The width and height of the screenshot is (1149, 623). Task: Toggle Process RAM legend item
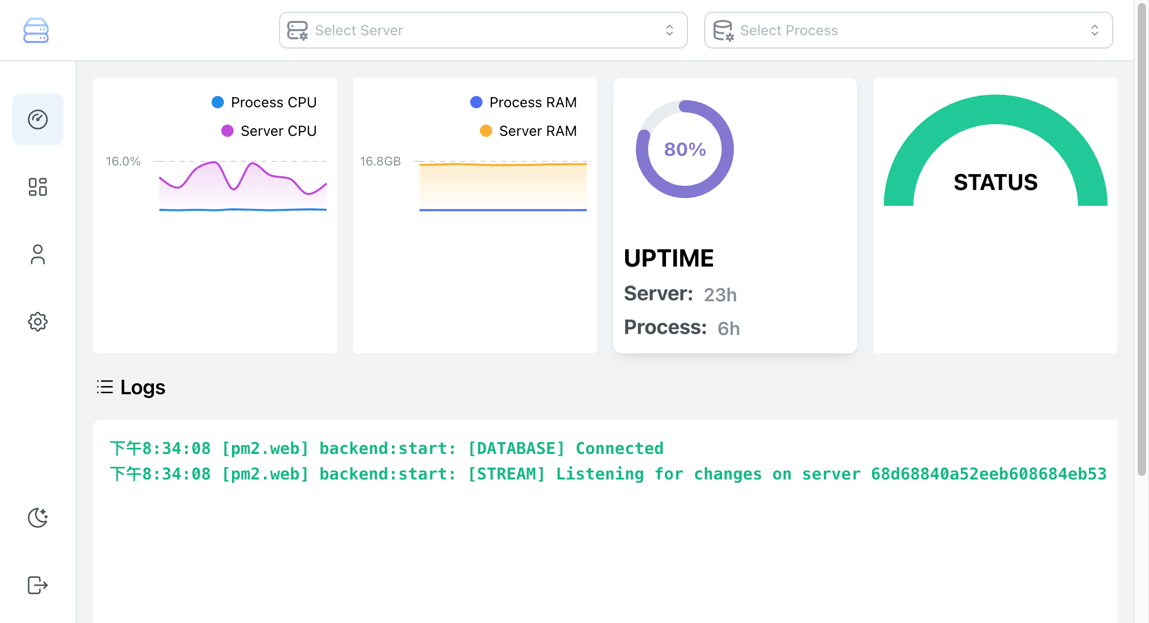tap(523, 102)
